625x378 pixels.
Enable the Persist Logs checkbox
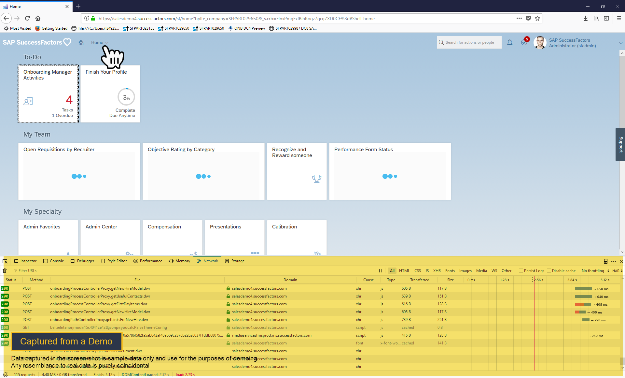point(521,271)
